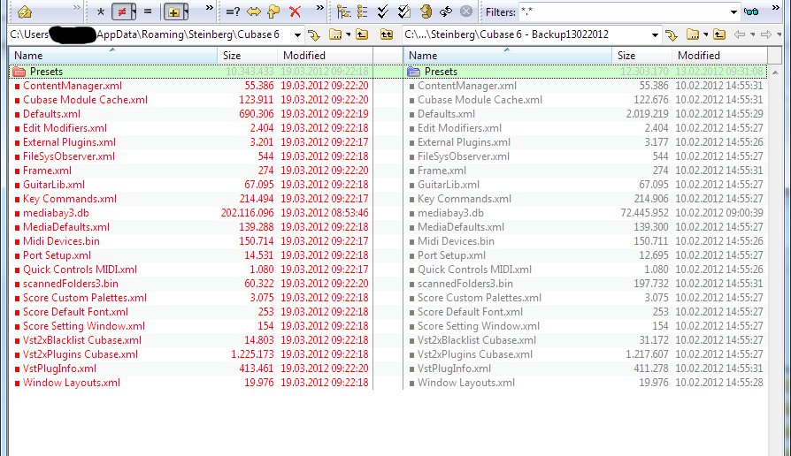The height and width of the screenshot is (456, 791).
Task: Click the refresh circular arrows icon
Action: pyautogui.click(x=445, y=11)
